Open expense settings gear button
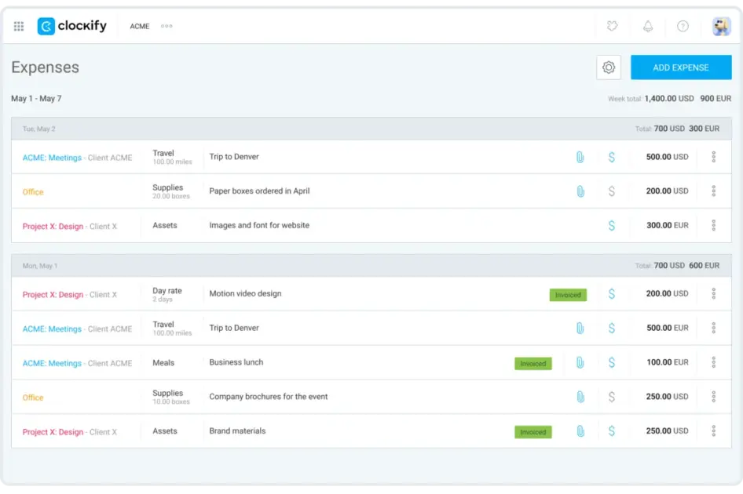The image size is (743, 494). (609, 67)
